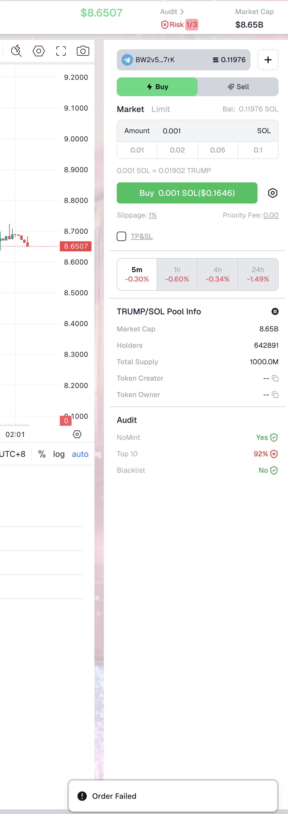Screen dimensions: 288x814
Task: Expand the Audit details chevron
Action: click(182, 12)
